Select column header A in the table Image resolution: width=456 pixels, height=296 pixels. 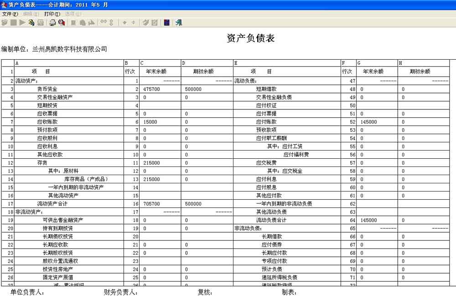tap(69, 63)
